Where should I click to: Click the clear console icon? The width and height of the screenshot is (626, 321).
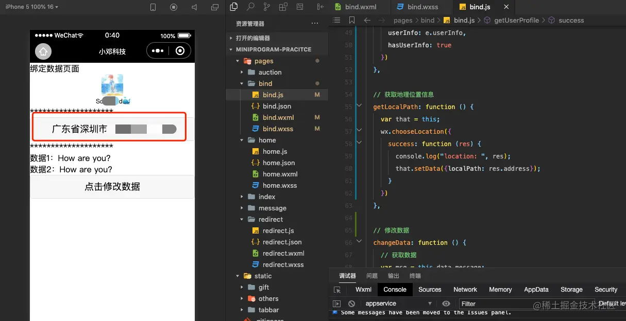coord(351,304)
